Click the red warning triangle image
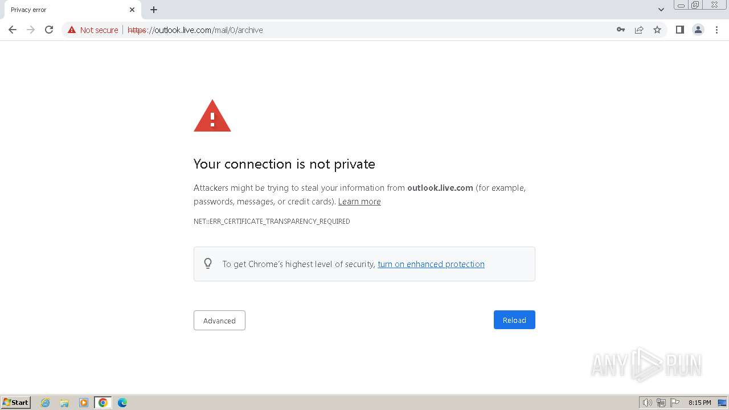 click(212, 116)
